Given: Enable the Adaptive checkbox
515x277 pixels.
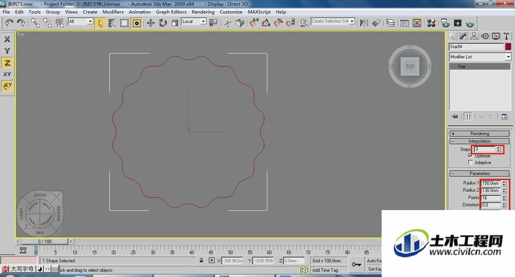Looking at the screenshot, I should coord(470,163).
